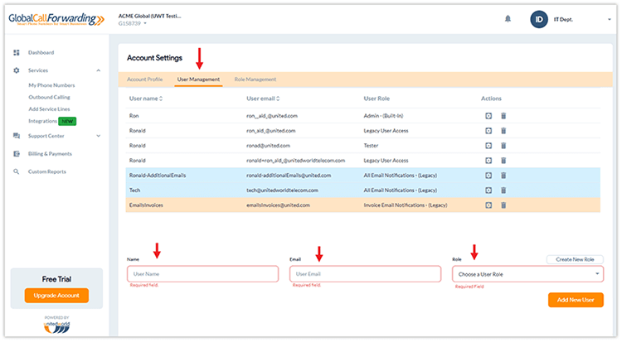Click the Custom Reports search icon
The image size is (622, 342).
17,171
